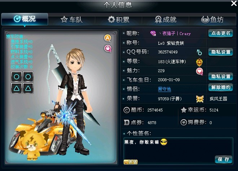Open the 厮守他 partner link
The image size is (238, 171).
[x=164, y=89]
